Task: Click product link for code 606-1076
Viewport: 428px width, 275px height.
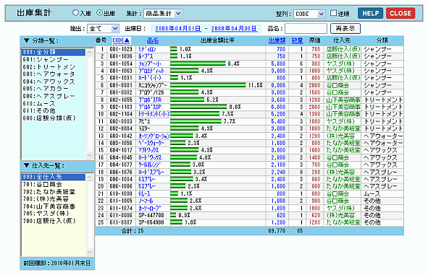Action: coord(151,172)
